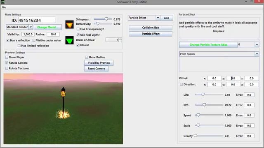Click the Direction x field

pyautogui.click(x=214, y=85)
